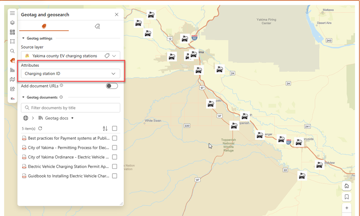Image resolution: width=360 pixels, height=216 pixels.
Task: Open the Search tool in the sidebar
Action: [12, 51]
